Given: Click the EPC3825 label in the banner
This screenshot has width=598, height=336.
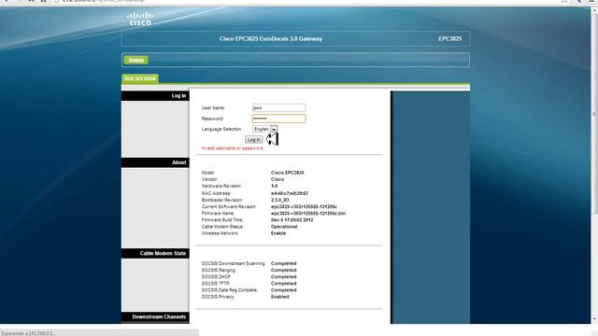Looking at the screenshot, I should (x=450, y=39).
